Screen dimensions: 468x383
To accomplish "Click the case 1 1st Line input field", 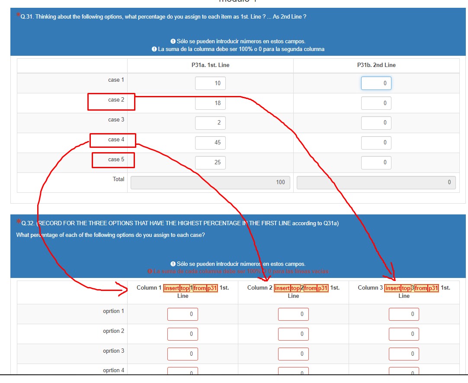I will tap(210, 83).
